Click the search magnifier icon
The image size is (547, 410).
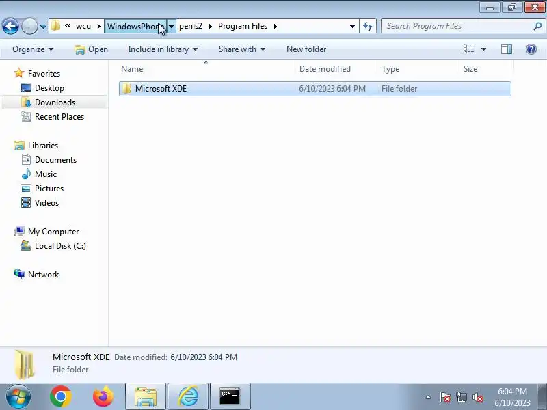[537, 26]
